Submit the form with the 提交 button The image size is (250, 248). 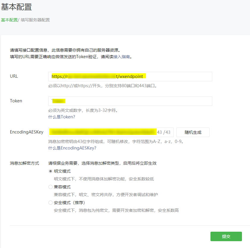pos(226,236)
